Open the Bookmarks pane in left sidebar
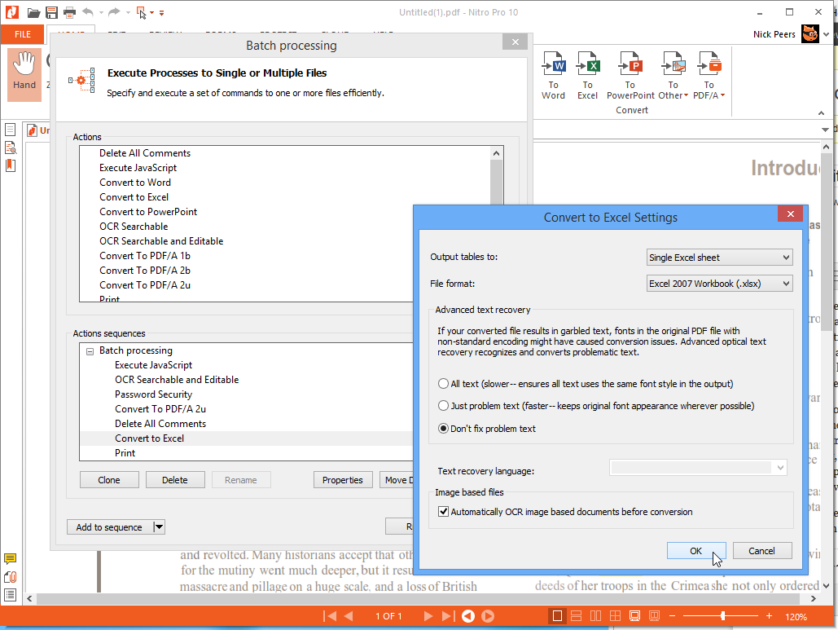The image size is (838, 630). tap(10, 165)
